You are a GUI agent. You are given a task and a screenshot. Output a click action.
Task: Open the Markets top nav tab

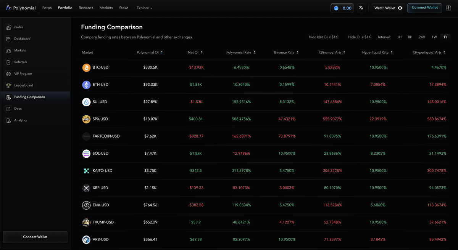pyautogui.click(x=106, y=8)
